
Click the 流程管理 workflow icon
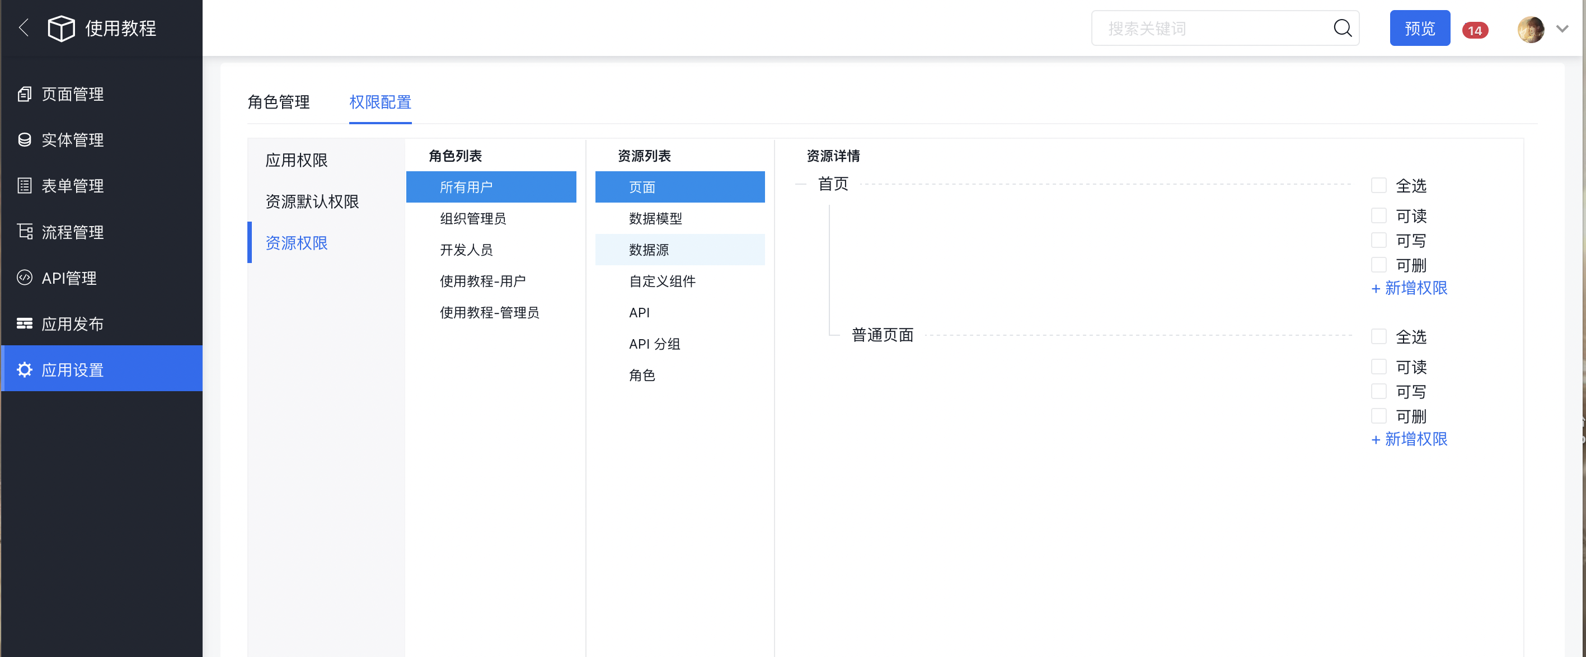click(x=25, y=232)
